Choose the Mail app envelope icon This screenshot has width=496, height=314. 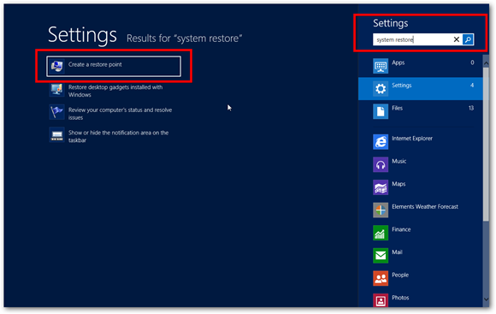pyautogui.click(x=381, y=256)
